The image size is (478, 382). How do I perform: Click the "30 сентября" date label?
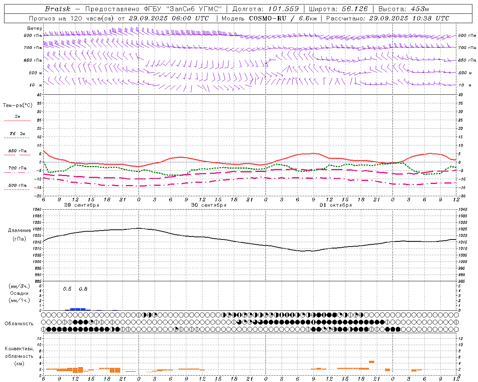pos(209,205)
